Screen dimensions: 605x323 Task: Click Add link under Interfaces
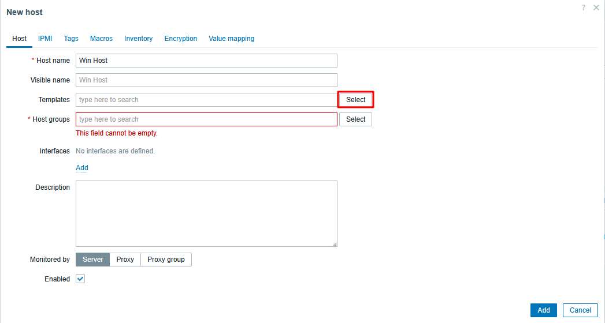[x=82, y=168]
